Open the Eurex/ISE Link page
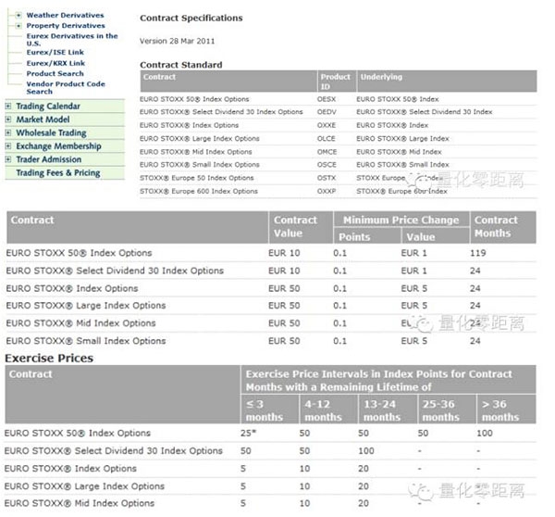 point(55,53)
